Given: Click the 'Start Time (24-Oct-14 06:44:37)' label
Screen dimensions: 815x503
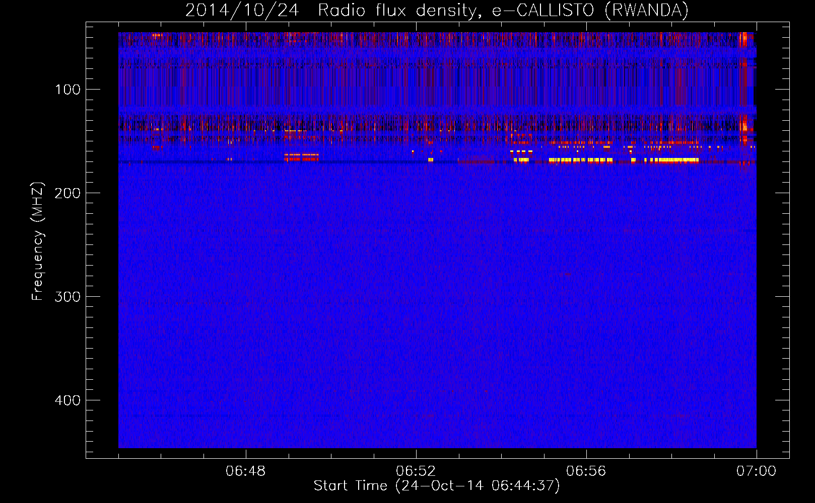Looking at the screenshot, I should 437,486.
